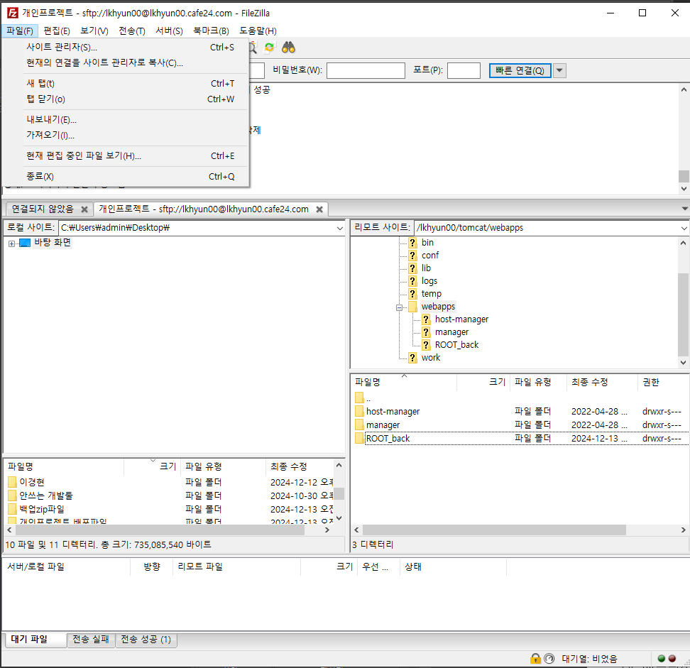The height and width of the screenshot is (668, 690).
Task: Click the 이경현 folder icon in local list
Action: coord(12,482)
